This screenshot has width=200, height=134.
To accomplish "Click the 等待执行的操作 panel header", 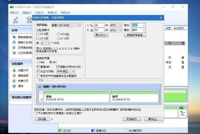I will tap(21, 98).
